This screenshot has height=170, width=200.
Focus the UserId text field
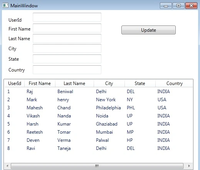pos(67,17)
